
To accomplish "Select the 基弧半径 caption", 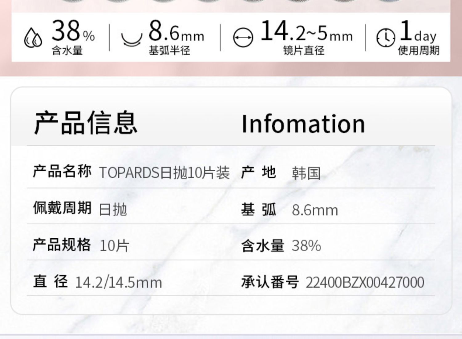I will 169,50.
